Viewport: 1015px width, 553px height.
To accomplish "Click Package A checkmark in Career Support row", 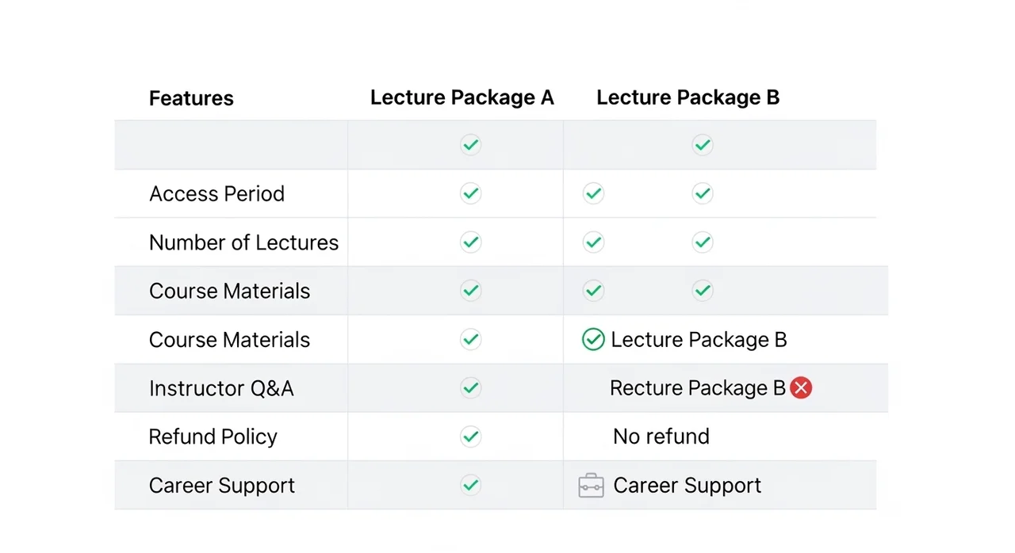I will [471, 486].
